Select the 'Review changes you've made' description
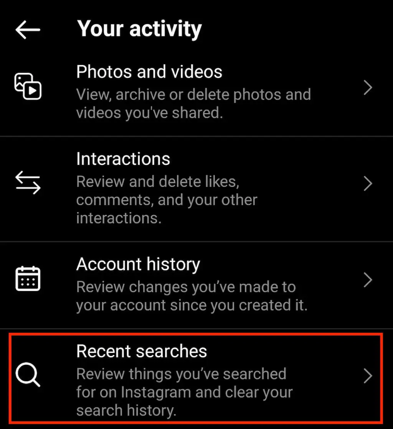Image resolution: width=393 pixels, height=429 pixels. click(192, 296)
